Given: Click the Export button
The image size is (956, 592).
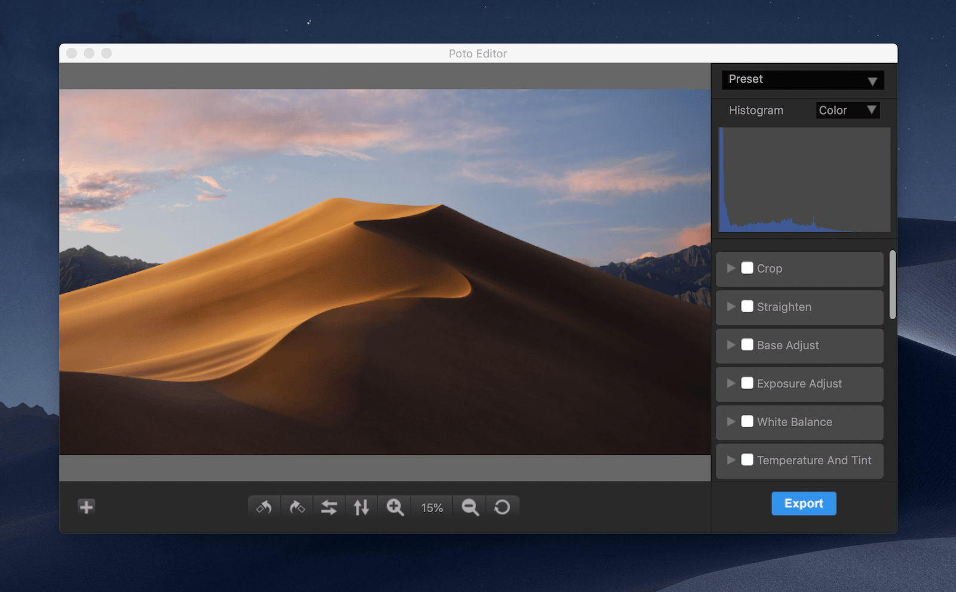Looking at the screenshot, I should pyautogui.click(x=804, y=504).
